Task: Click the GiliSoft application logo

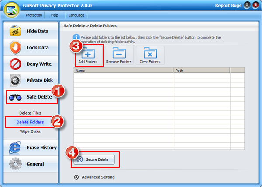Action: tap(12, 9)
